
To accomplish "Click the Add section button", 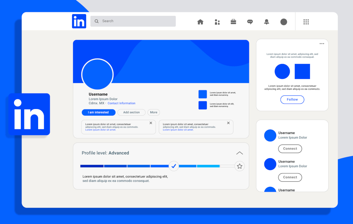I will pos(131,112).
